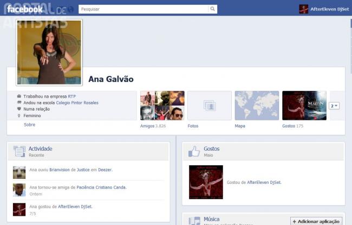352x225 pixels.
Task: Open the friends photo collage thumbnail
Action: pyautogui.click(x=162, y=105)
